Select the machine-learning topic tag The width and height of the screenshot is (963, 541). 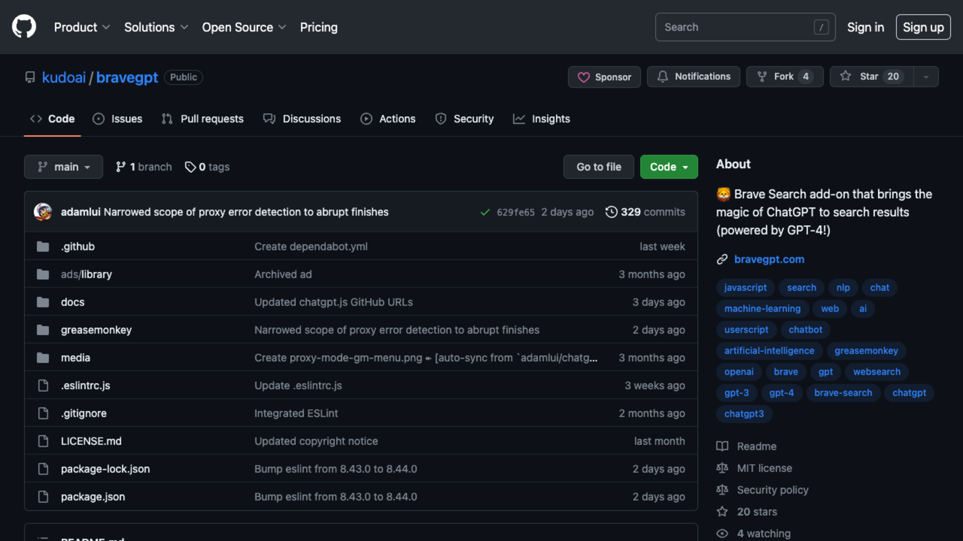pos(762,308)
